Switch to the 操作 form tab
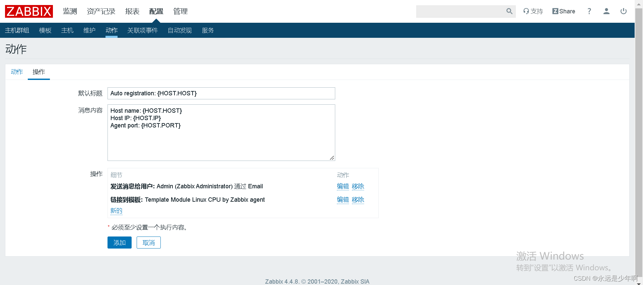 point(39,72)
